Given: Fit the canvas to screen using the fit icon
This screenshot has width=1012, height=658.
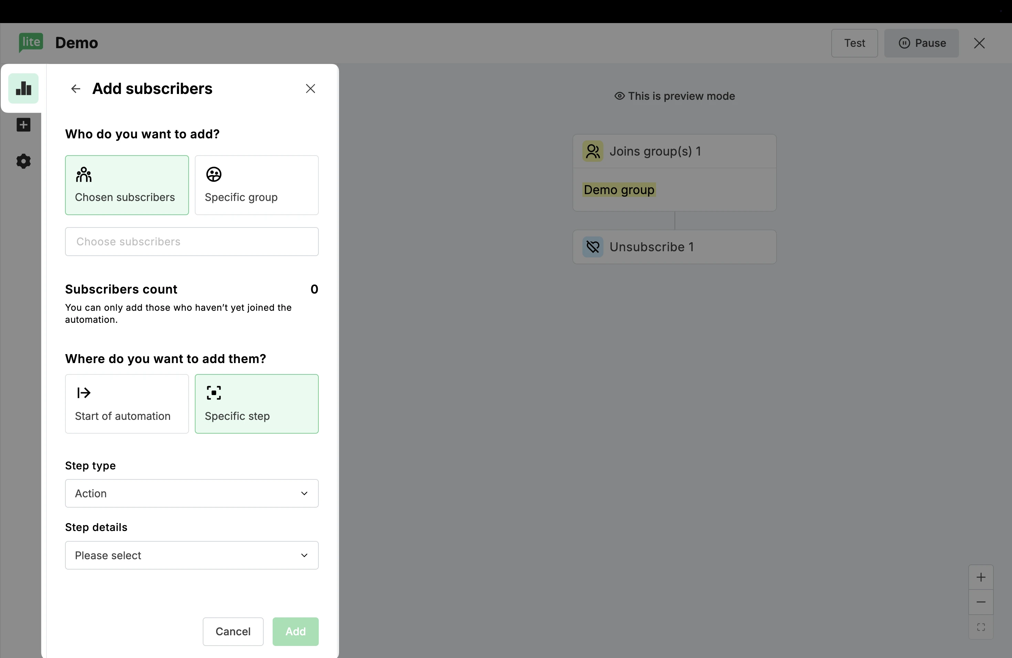Looking at the screenshot, I should tap(981, 627).
